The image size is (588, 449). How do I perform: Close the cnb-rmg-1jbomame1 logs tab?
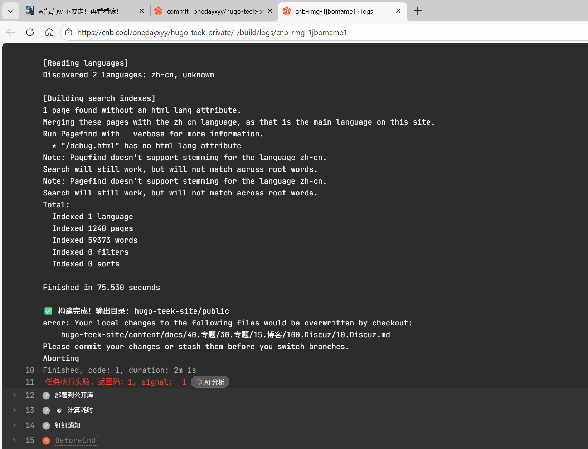[398, 11]
